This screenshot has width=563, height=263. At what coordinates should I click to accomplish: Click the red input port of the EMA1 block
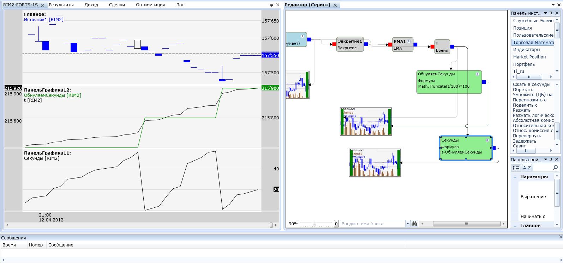click(x=390, y=45)
